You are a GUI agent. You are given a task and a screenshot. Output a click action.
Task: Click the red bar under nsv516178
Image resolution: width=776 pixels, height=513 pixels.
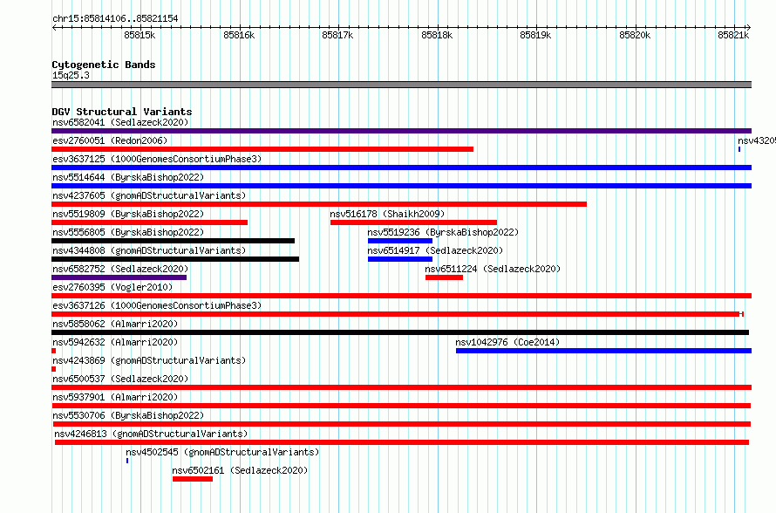pos(414,222)
